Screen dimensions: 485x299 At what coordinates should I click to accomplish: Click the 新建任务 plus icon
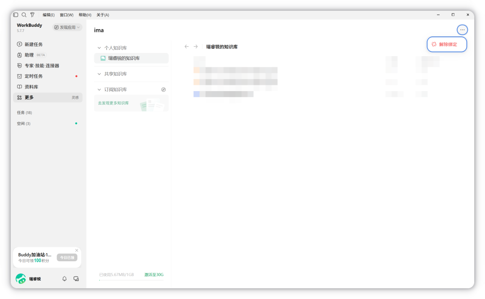coord(19,44)
